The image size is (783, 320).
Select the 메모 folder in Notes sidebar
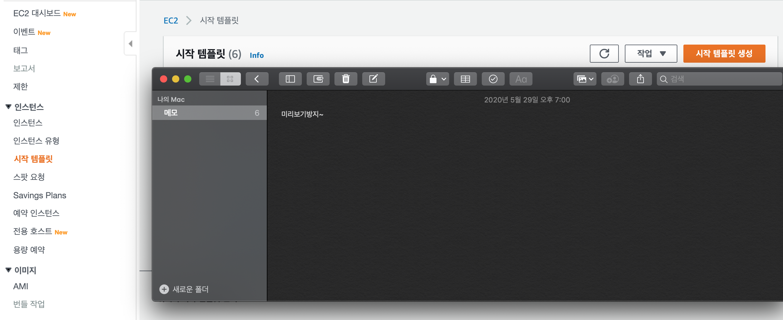tap(209, 113)
